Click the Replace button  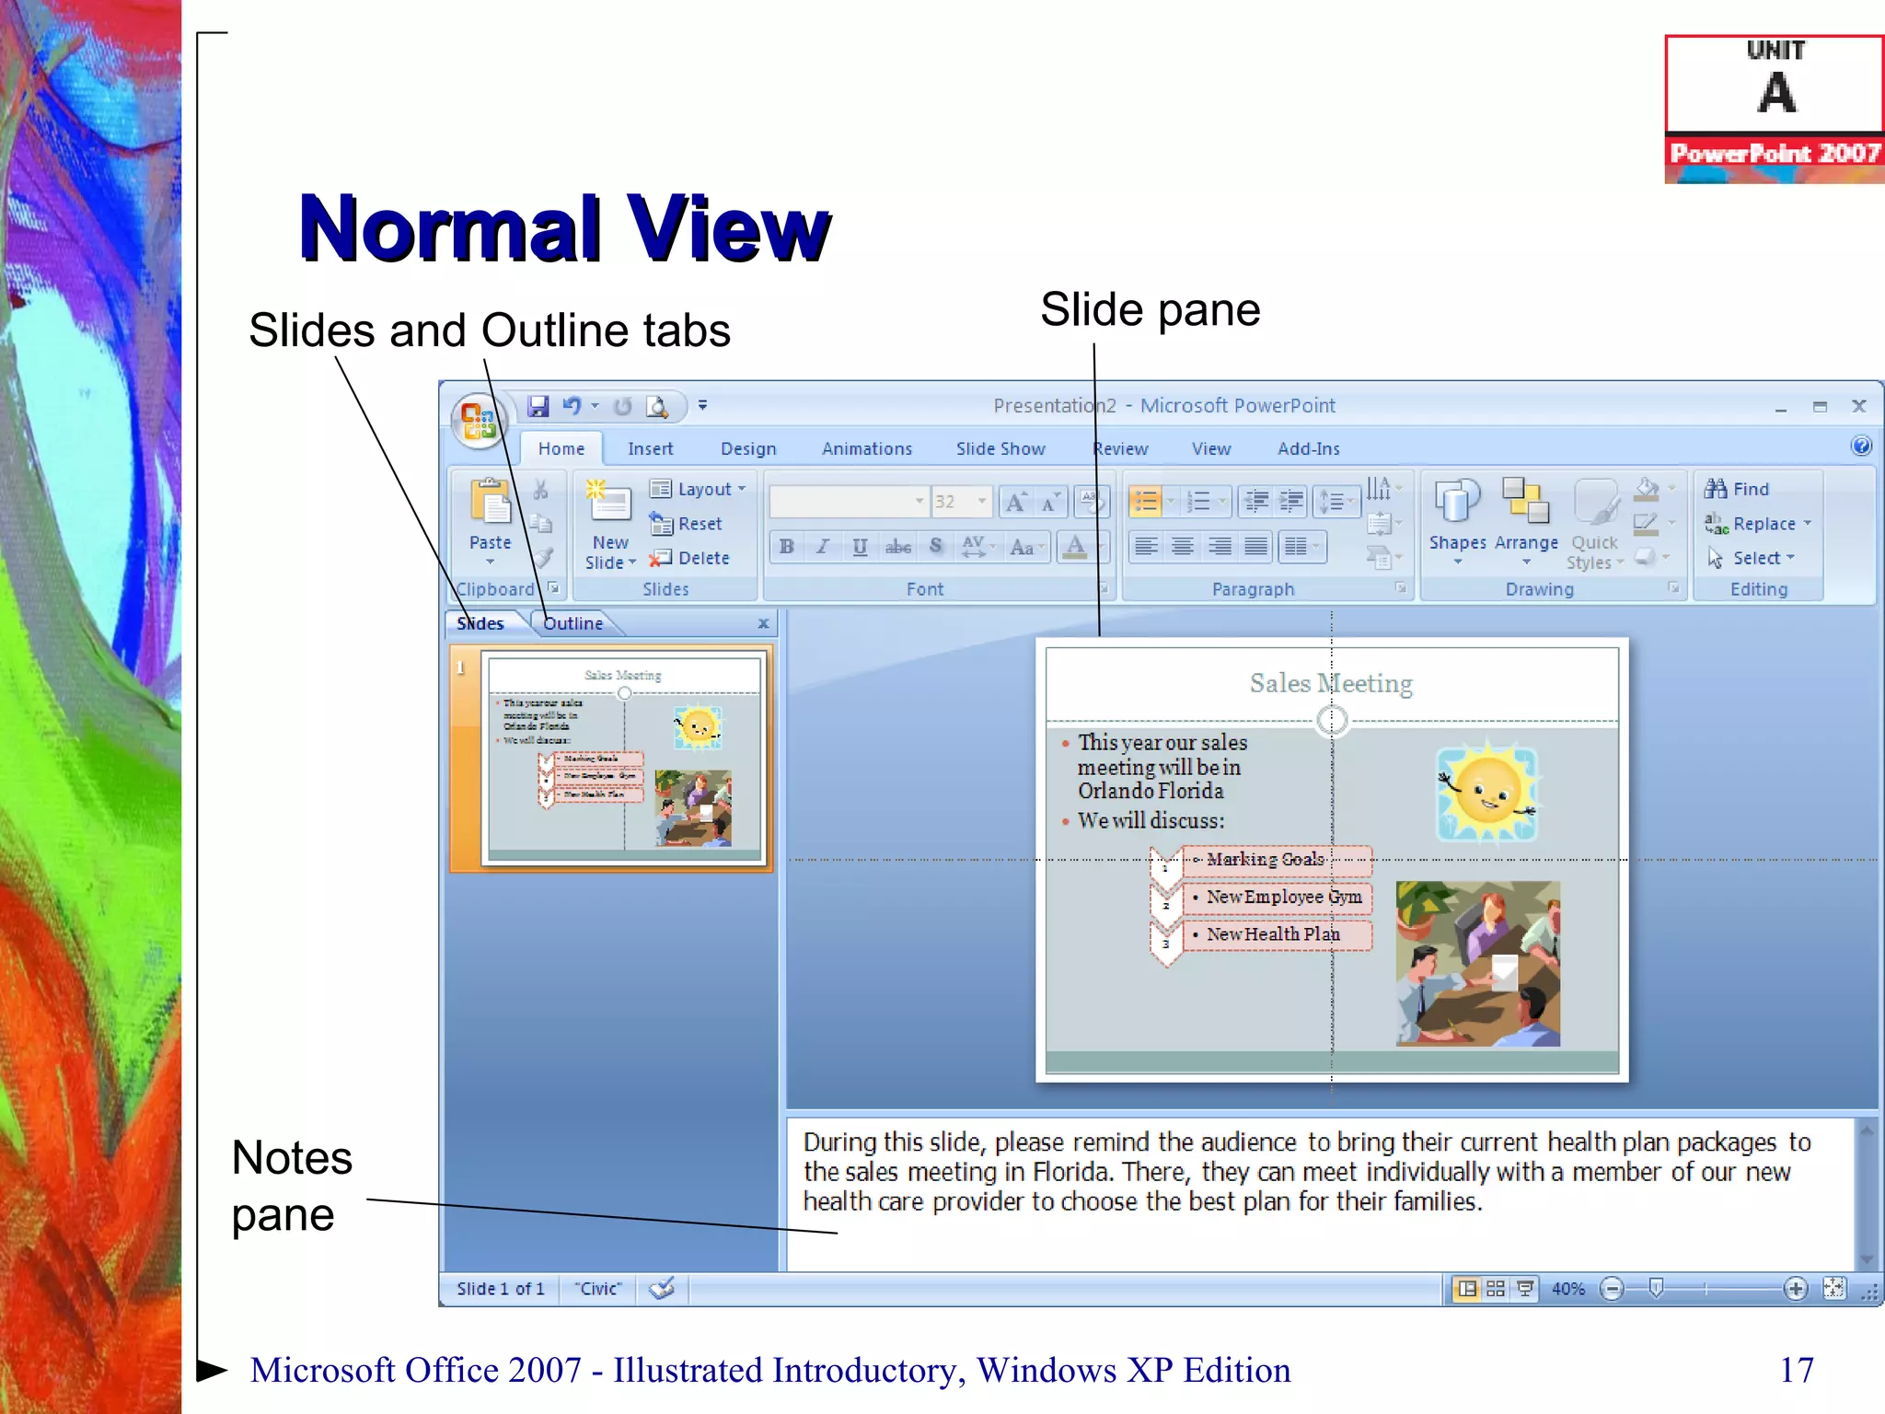[x=1758, y=524]
